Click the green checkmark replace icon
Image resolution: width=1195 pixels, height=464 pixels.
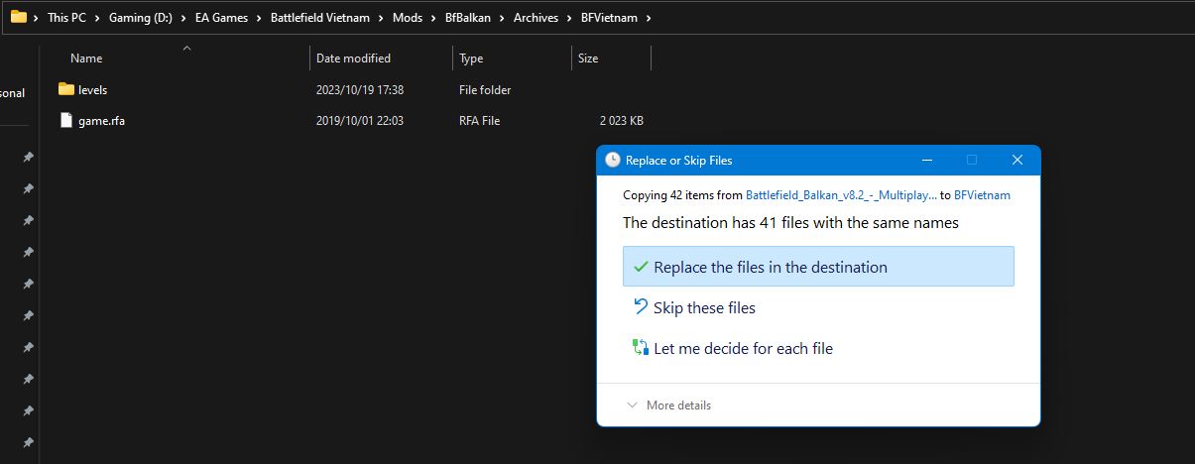coord(640,267)
